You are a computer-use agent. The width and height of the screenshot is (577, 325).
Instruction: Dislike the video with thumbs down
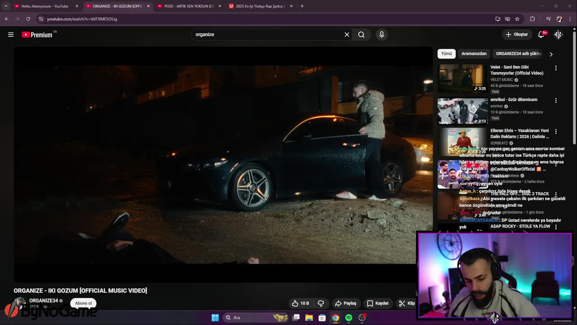(321, 303)
